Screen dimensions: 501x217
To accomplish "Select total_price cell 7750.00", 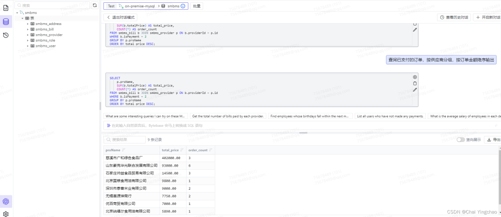I will click(x=173, y=196).
